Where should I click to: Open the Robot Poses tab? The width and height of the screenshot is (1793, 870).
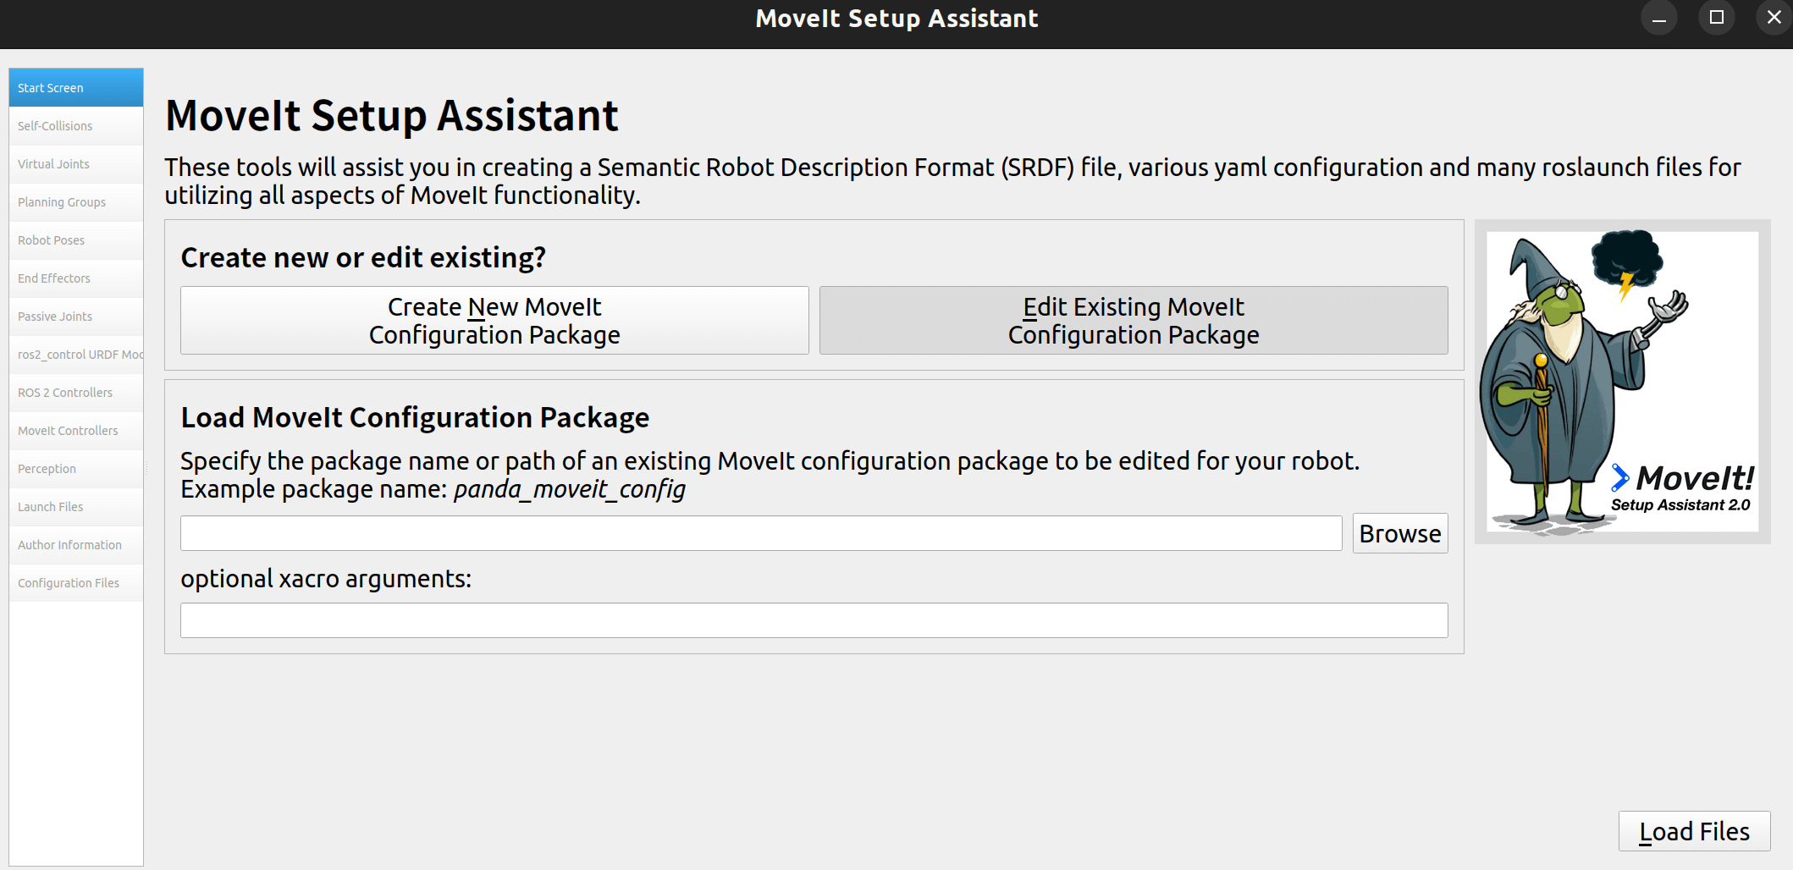[x=75, y=240]
